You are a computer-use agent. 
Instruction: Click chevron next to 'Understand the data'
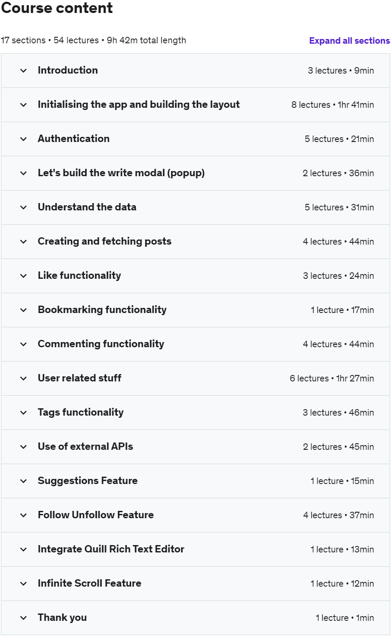(x=23, y=207)
